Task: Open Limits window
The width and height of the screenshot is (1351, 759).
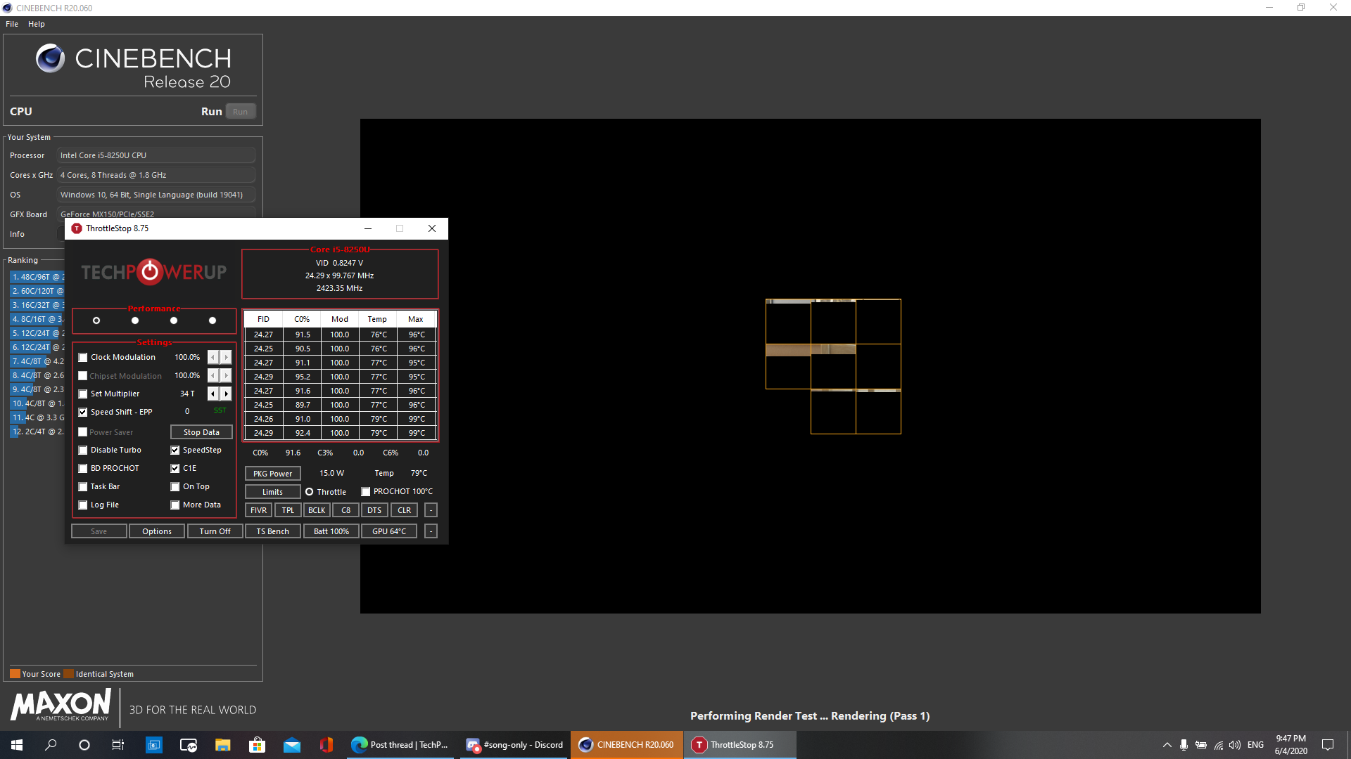Action: (x=272, y=492)
